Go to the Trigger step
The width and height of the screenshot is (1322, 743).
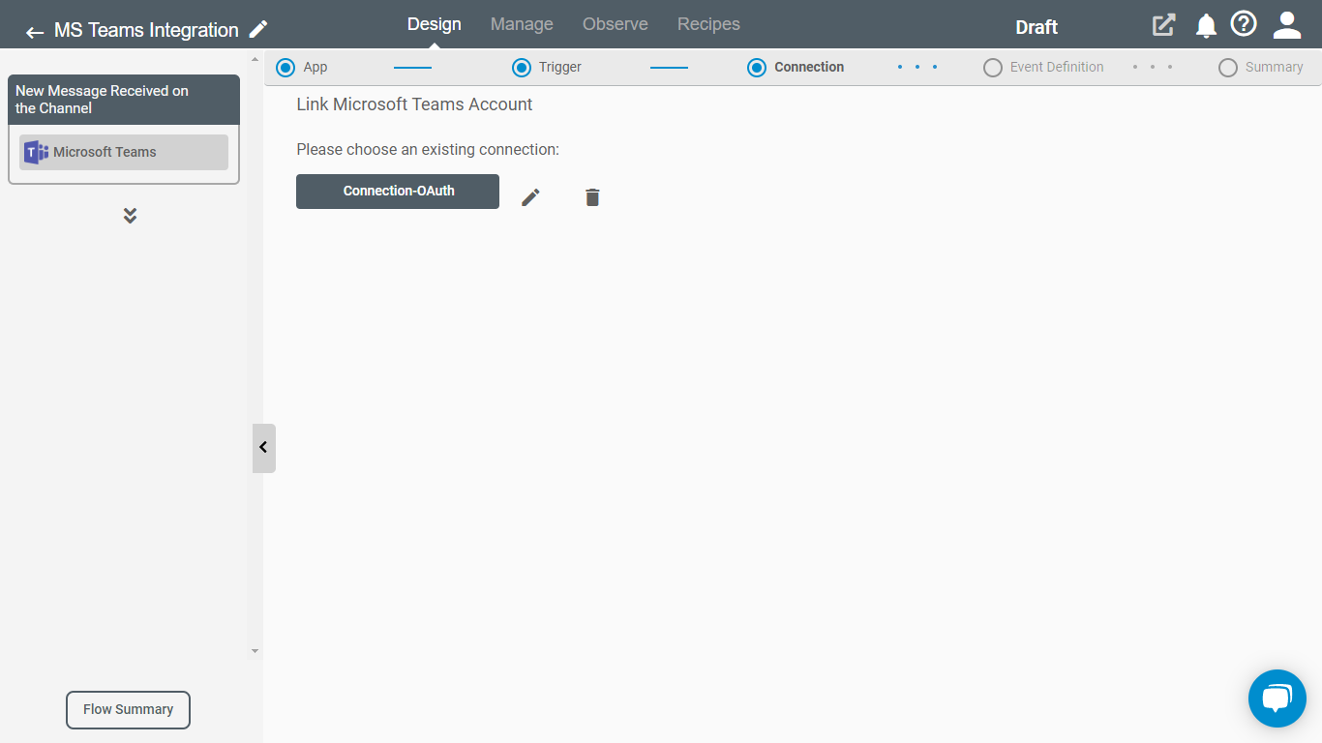[547, 68]
